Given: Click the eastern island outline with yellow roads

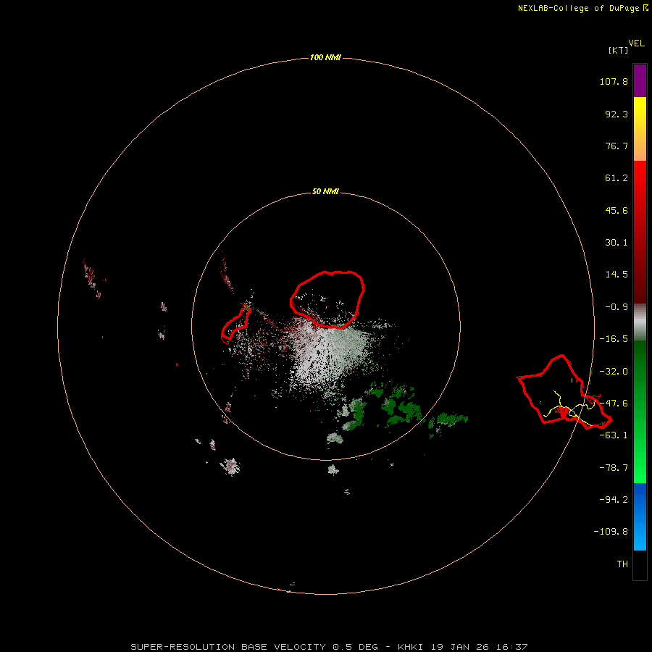Looking at the screenshot, I should (x=564, y=392).
